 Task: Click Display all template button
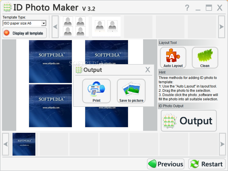tap(25, 33)
